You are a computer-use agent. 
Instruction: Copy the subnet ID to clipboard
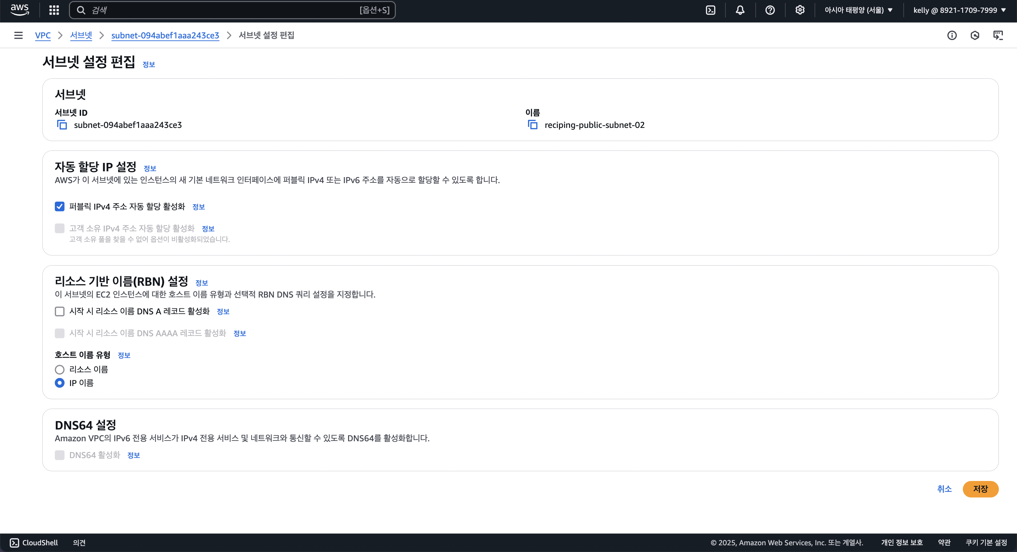[x=62, y=125]
